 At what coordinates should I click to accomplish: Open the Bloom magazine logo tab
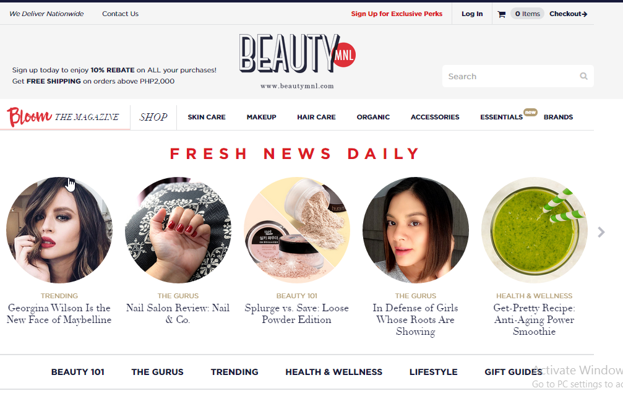click(x=63, y=117)
